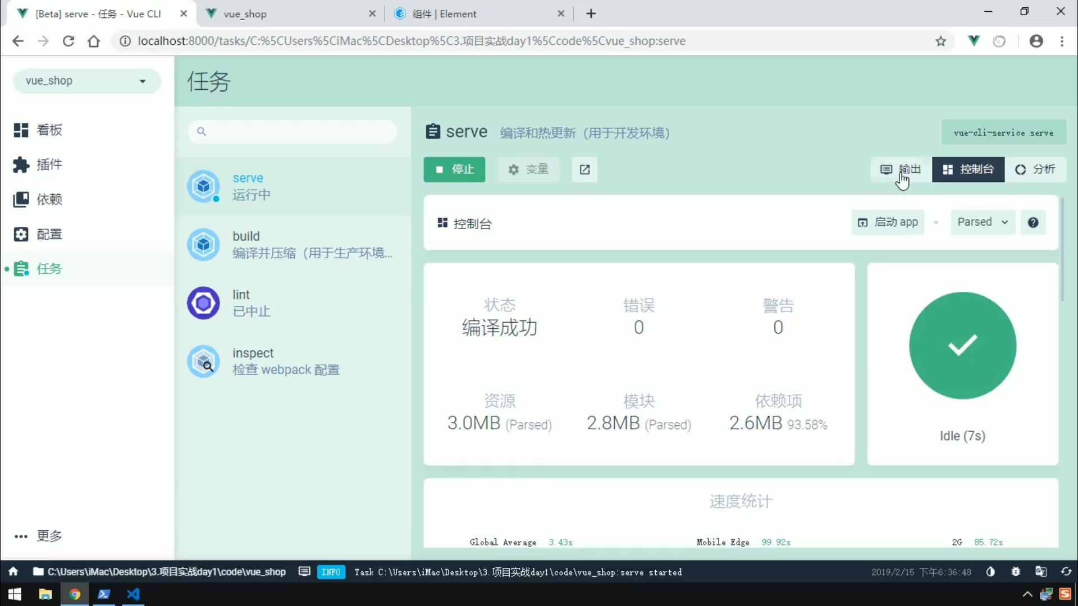Toggle dark mode icon in status bar
This screenshot has height=606, width=1078.
click(990, 572)
